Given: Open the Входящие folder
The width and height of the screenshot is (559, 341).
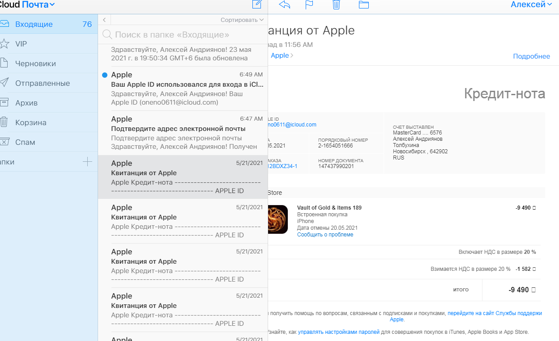Looking at the screenshot, I should [49, 24].
